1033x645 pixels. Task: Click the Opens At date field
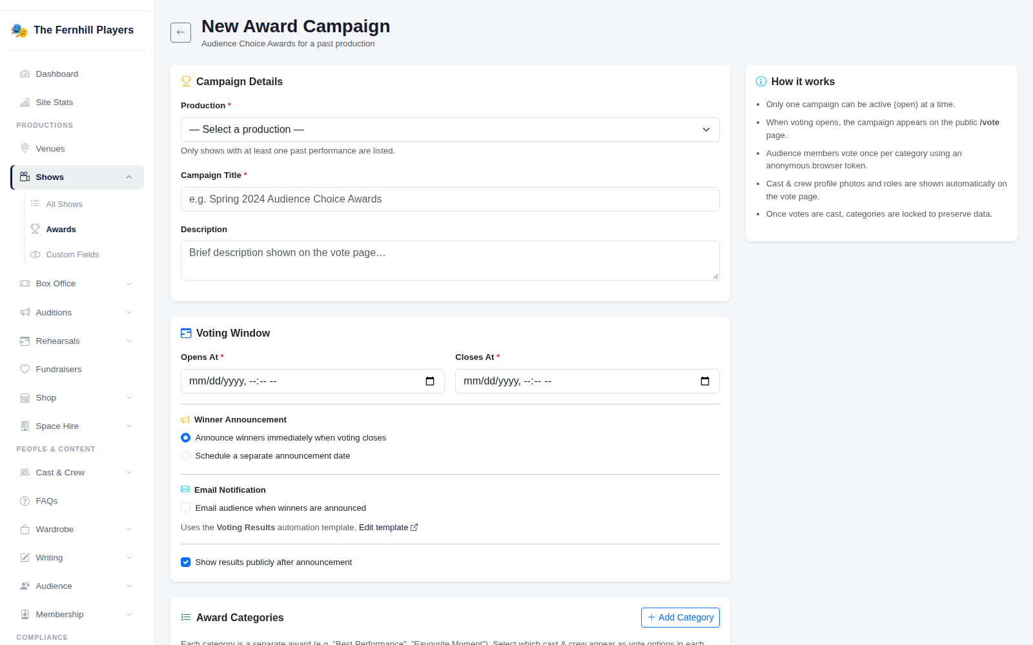tap(312, 381)
